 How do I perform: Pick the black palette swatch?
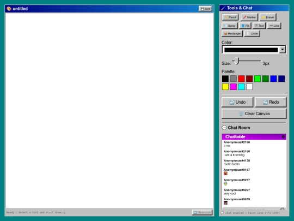click(x=225, y=79)
